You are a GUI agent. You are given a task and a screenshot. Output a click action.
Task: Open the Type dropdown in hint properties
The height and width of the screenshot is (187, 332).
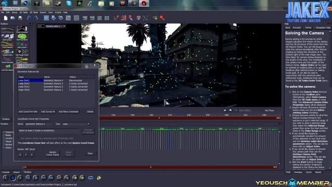[x=76, y=124]
